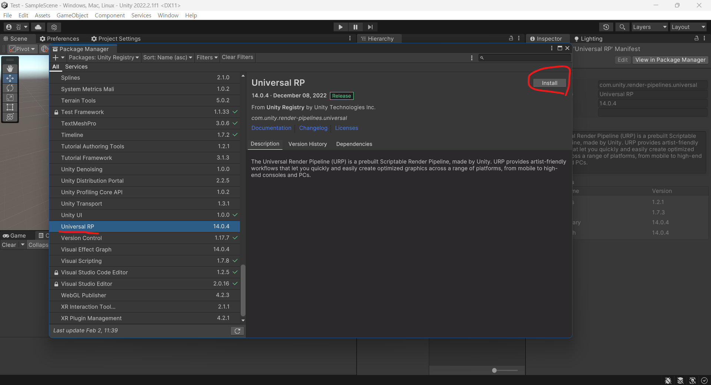Open Inspector panel options menu
The height and width of the screenshot is (385, 711).
704,38
